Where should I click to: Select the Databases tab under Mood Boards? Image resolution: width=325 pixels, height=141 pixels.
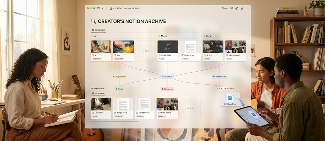click(x=98, y=94)
